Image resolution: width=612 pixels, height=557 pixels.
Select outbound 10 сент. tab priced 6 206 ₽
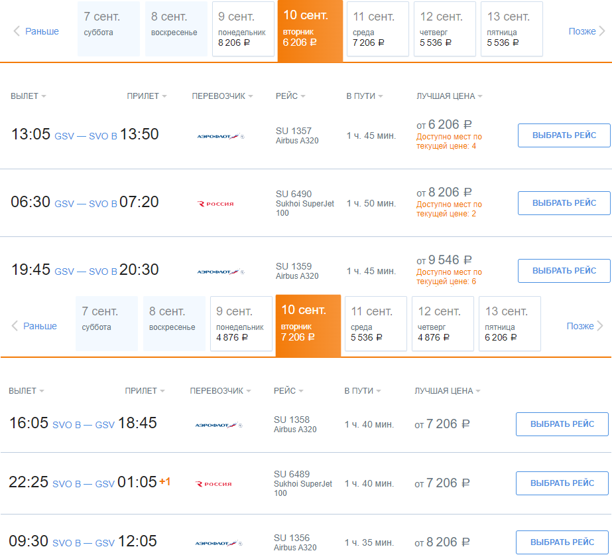tap(310, 31)
